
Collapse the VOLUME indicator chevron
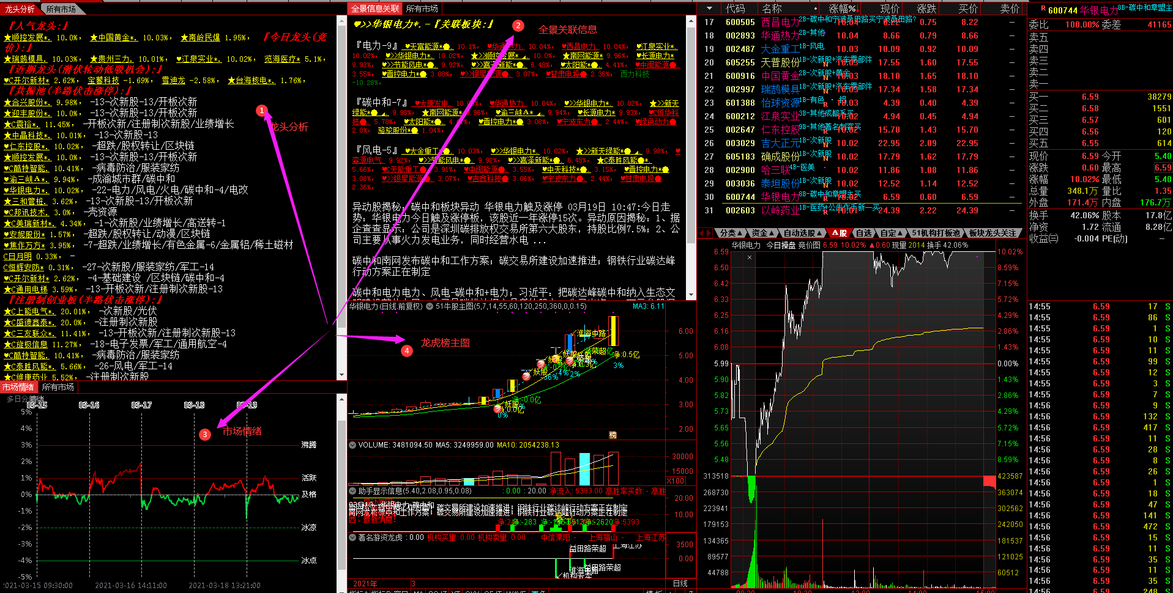tap(352, 445)
